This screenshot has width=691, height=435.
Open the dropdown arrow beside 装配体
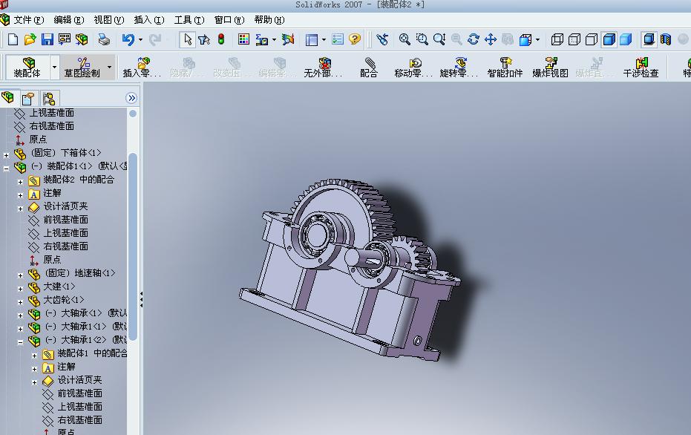55,67
